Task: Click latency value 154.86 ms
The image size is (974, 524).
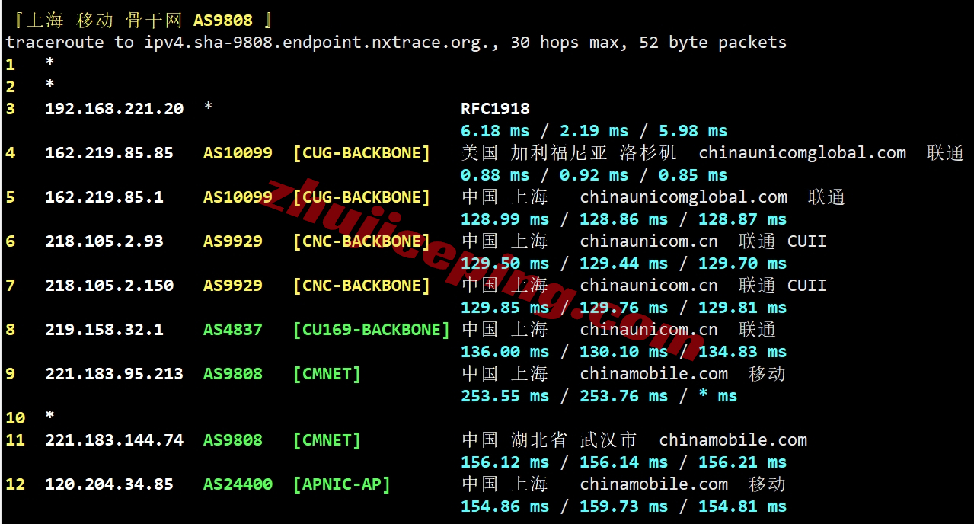Action: (x=505, y=506)
